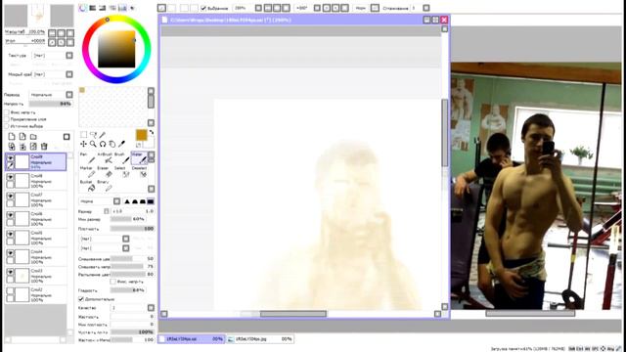626x352 pixels.
Task: Switch to the .jpg document tab
Action: tap(260, 339)
